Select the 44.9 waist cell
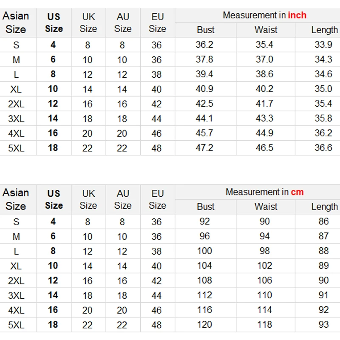The height and width of the screenshot is (340, 340). pos(264,133)
